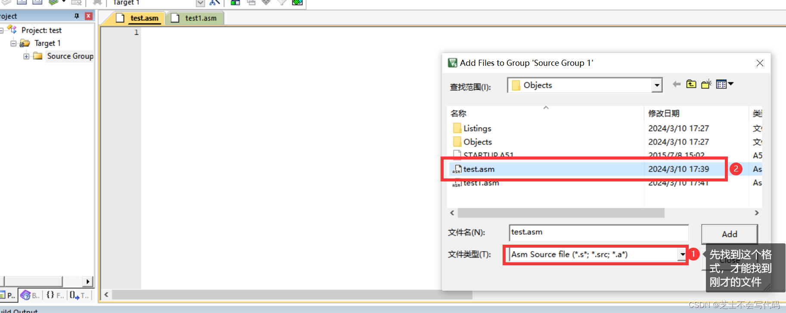The width and height of the screenshot is (786, 313).
Task: Sort by the 修改日期 column header
Action: [x=664, y=114]
